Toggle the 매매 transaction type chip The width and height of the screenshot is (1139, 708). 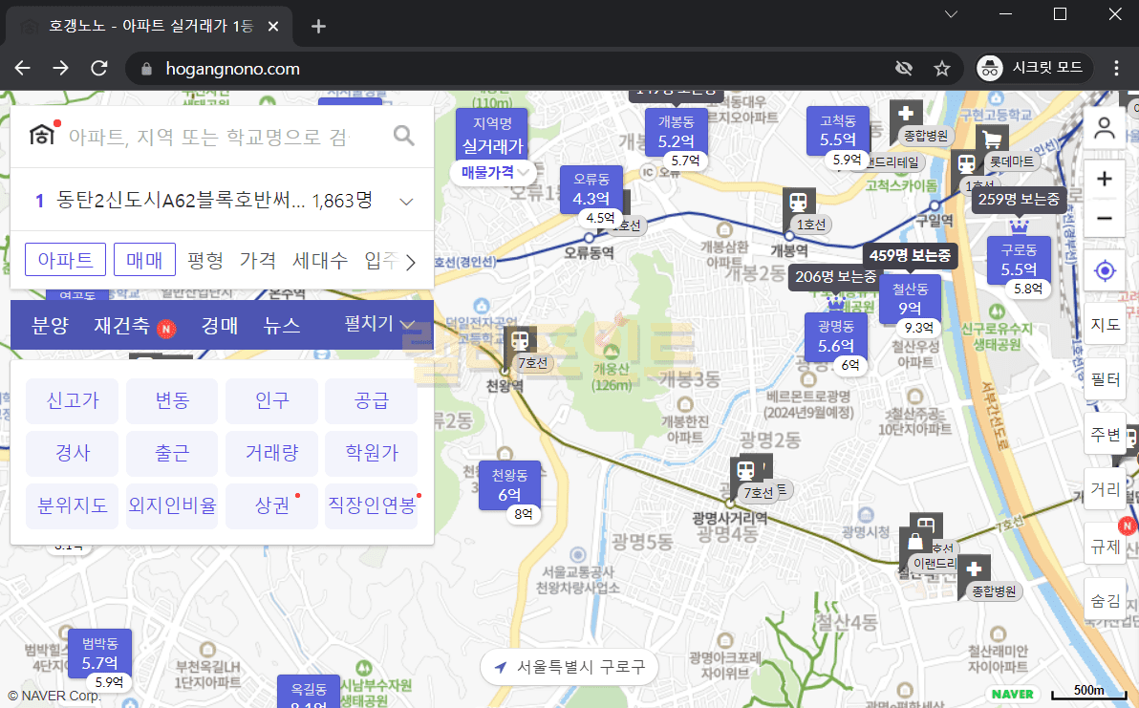(144, 260)
